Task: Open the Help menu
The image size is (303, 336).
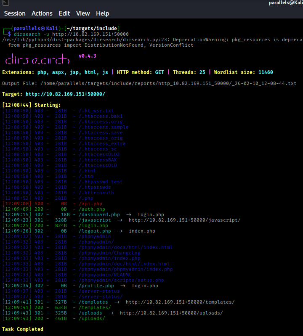Action: 102,13
